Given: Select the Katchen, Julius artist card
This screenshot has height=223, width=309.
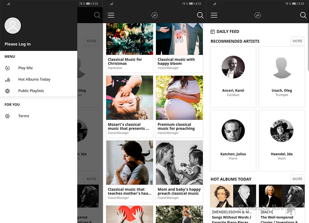Looking at the screenshot, I should [x=233, y=140].
